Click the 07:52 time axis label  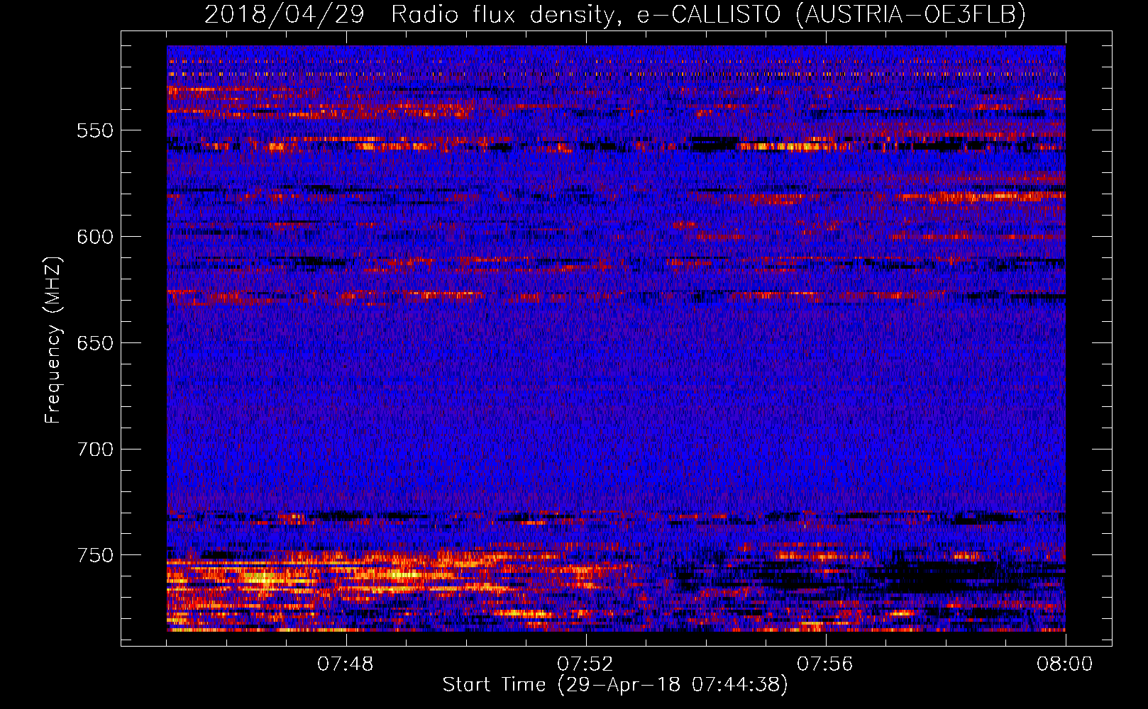tap(585, 664)
